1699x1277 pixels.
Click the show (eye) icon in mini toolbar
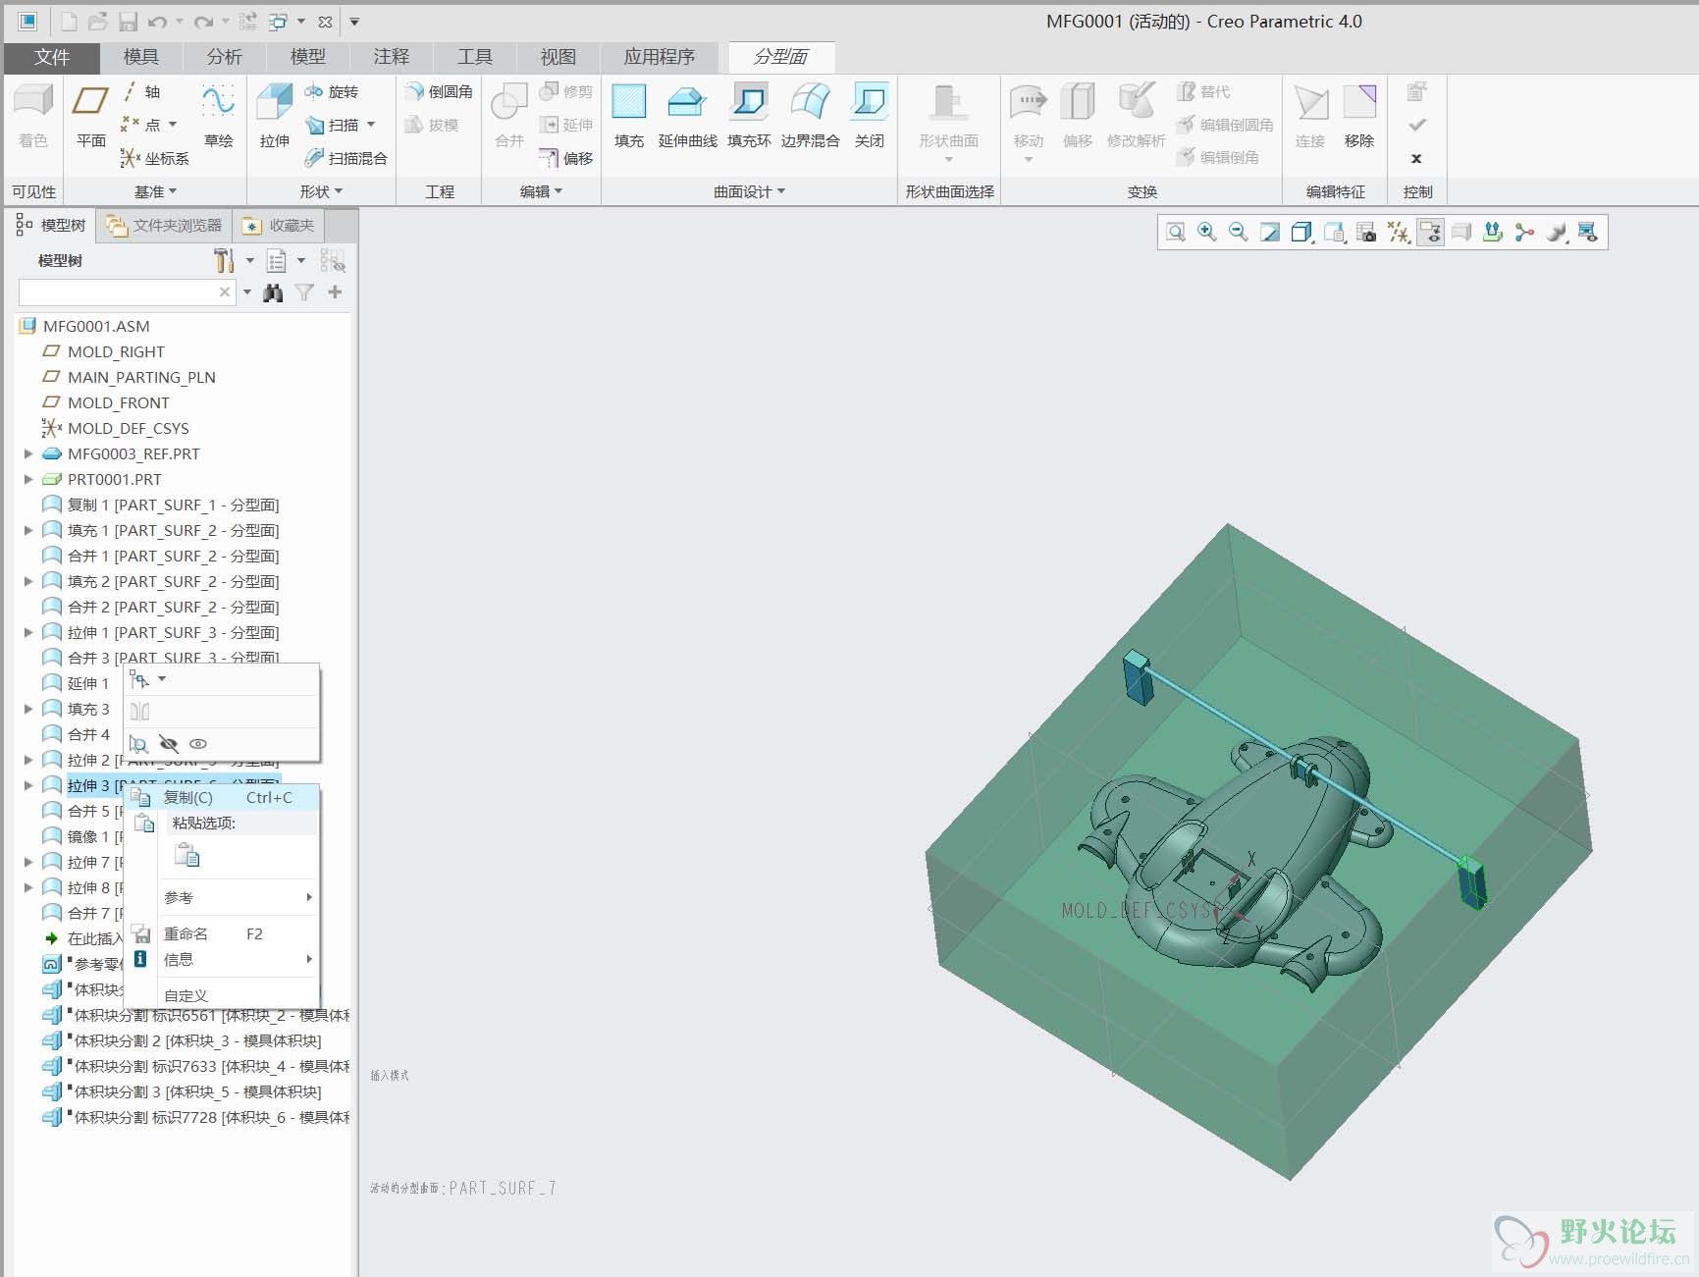(x=198, y=744)
